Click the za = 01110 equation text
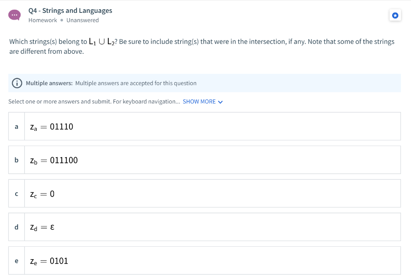 pyautogui.click(x=51, y=126)
